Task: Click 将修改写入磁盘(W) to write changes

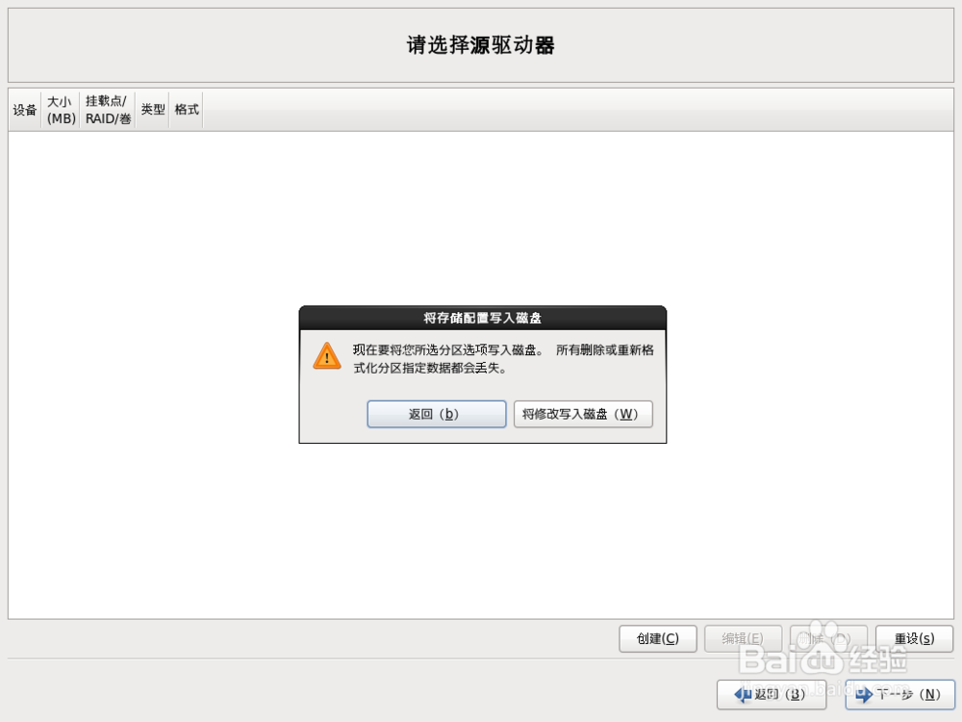Action: click(x=583, y=414)
